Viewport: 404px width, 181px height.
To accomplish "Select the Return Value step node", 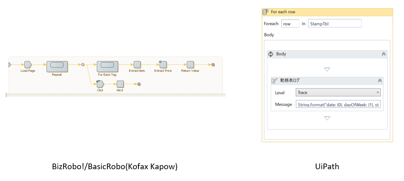I will [190, 65].
